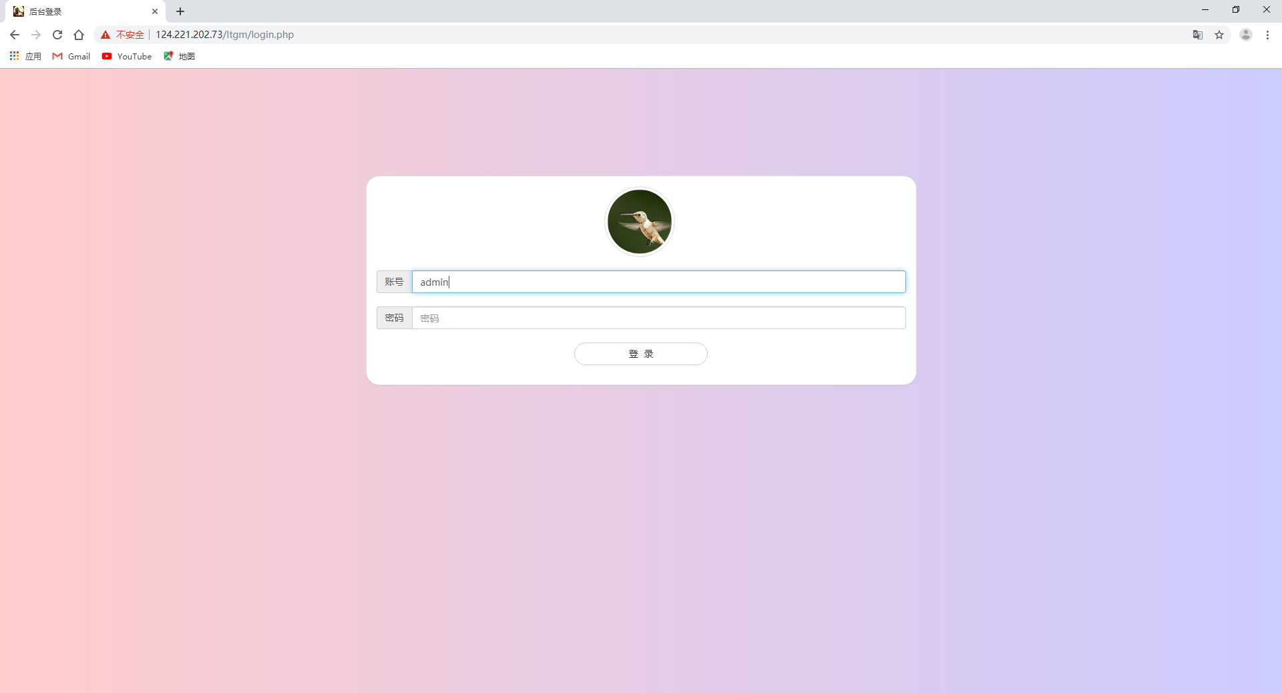Reload the login page
Viewport: 1282px width, 693px height.
tap(57, 35)
